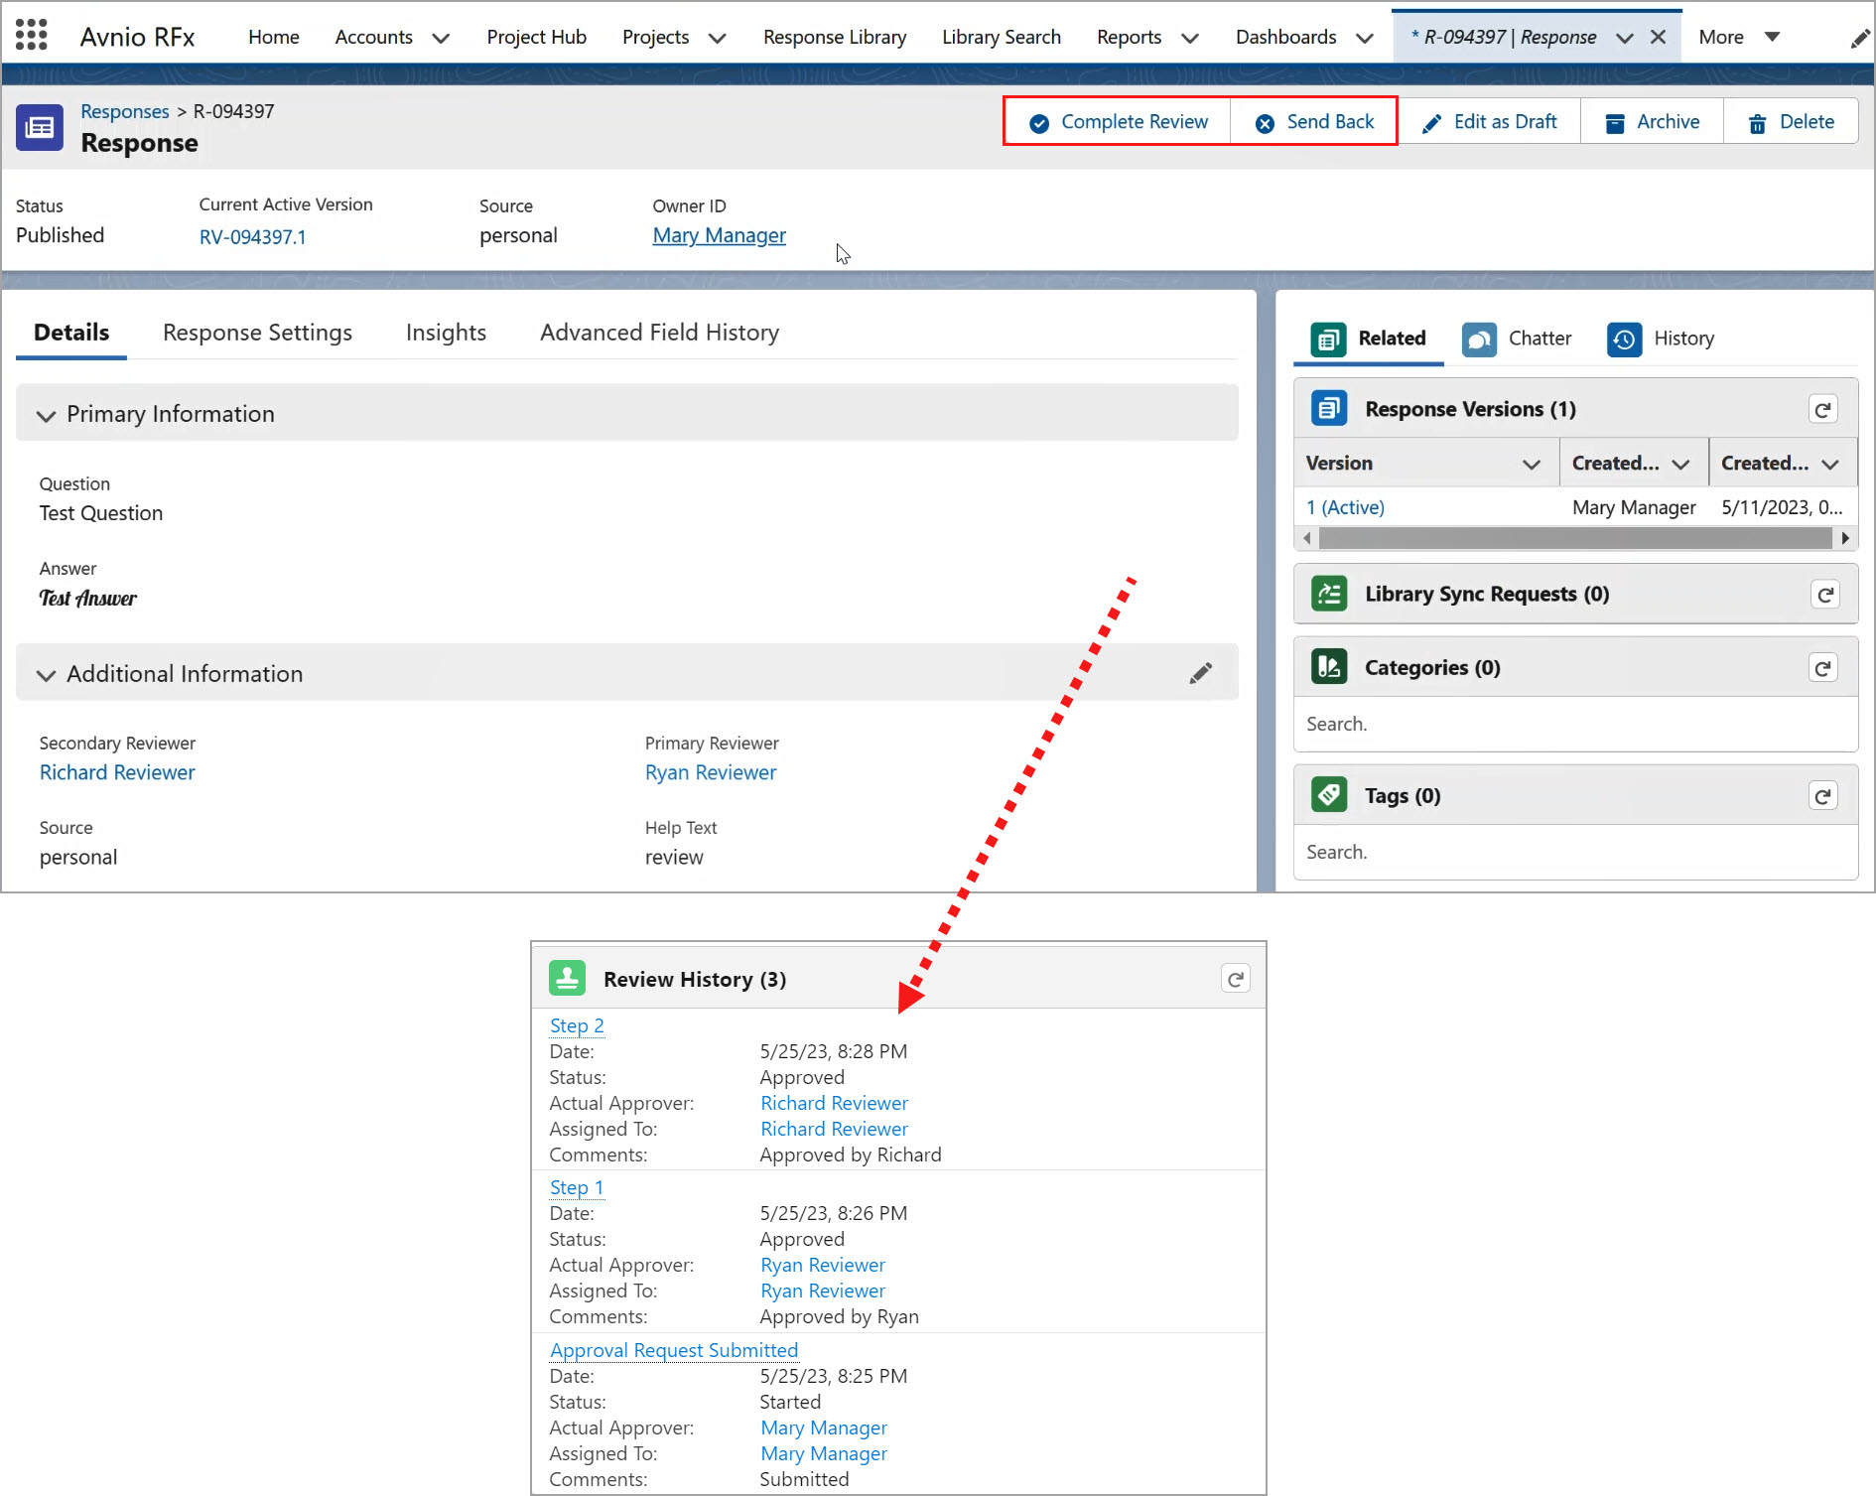Open the App Launcher grid icon
Viewport: 1876px width, 1496px height.
32,36
